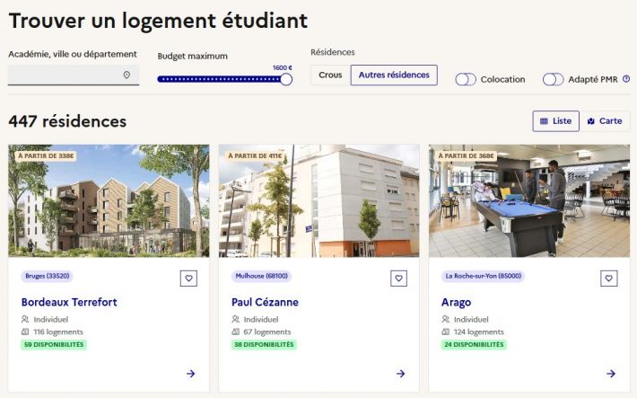Click the 67 logements text
The width and height of the screenshot is (637, 398).
pos(267,332)
